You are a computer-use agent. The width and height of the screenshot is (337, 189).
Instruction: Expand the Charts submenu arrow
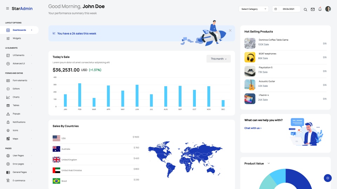click(x=32, y=97)
